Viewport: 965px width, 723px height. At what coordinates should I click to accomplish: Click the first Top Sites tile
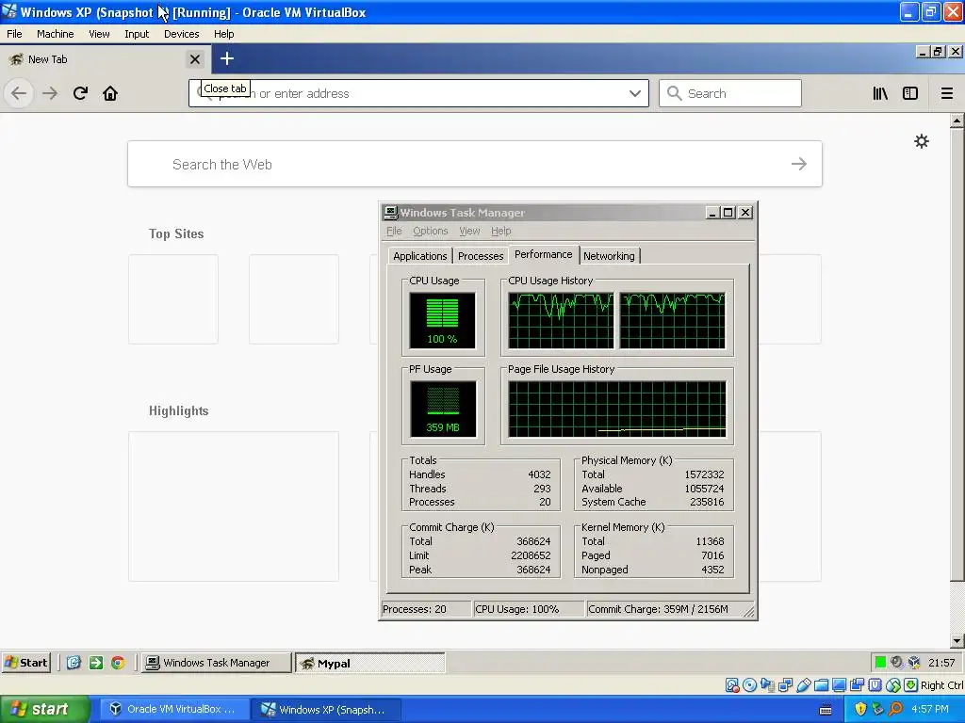coord(173,299)
